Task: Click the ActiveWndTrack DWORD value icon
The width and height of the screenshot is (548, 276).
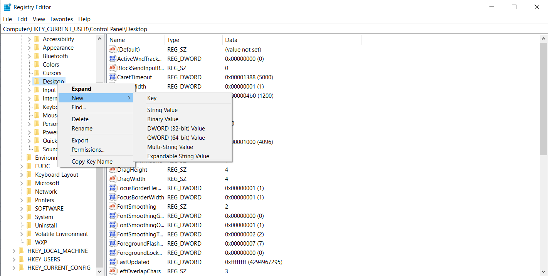Action: click(x=113, y=59)
